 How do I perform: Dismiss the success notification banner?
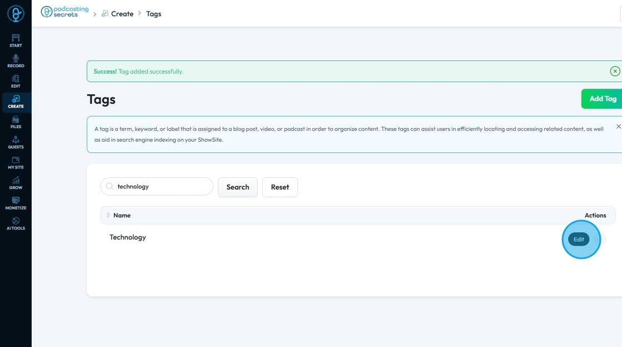point(615,71)
